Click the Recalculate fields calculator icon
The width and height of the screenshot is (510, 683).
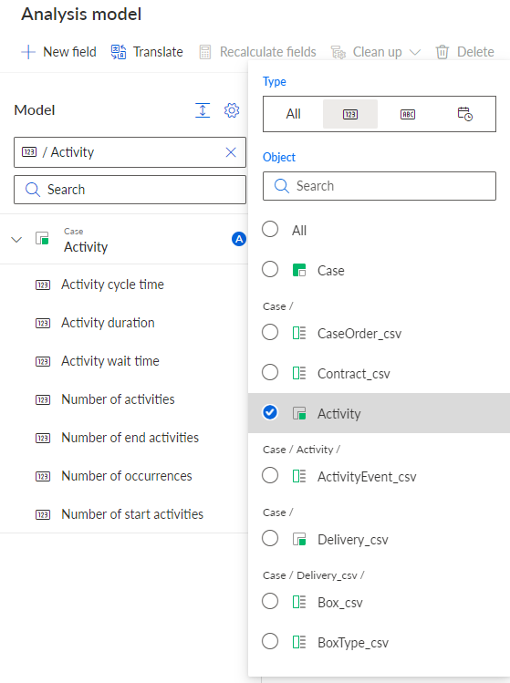click(205, 52)
